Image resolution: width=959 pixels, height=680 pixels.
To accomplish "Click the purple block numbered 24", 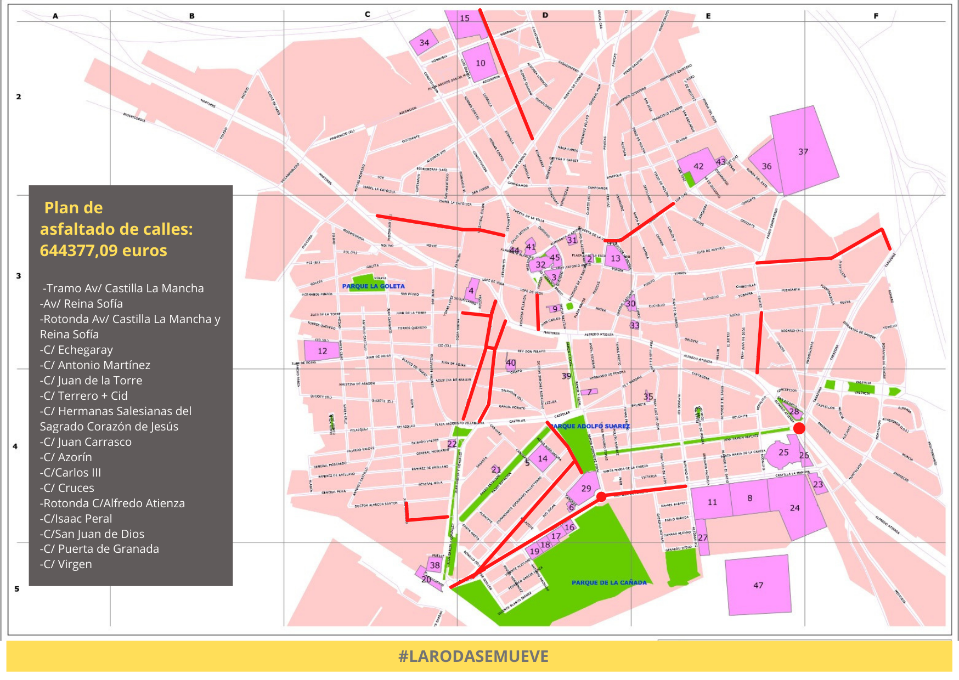I will tap(796, 507).
